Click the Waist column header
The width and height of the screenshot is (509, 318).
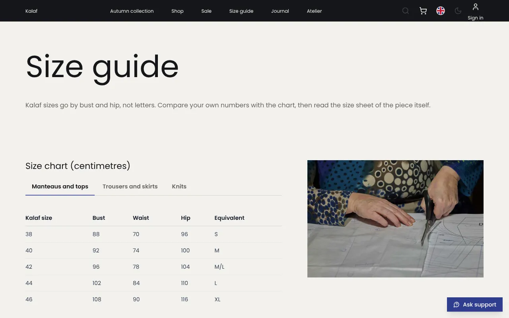pyautogui.click(x=141, y=218)
